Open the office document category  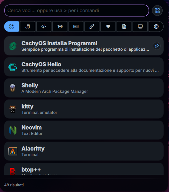(124, 26)
